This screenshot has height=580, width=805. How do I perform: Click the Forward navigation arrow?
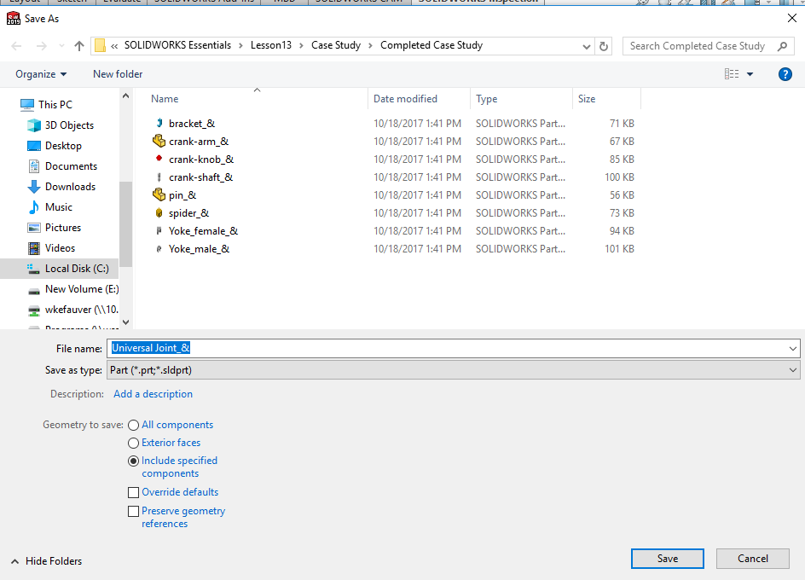pyautogui.click(x=41, y=46)
